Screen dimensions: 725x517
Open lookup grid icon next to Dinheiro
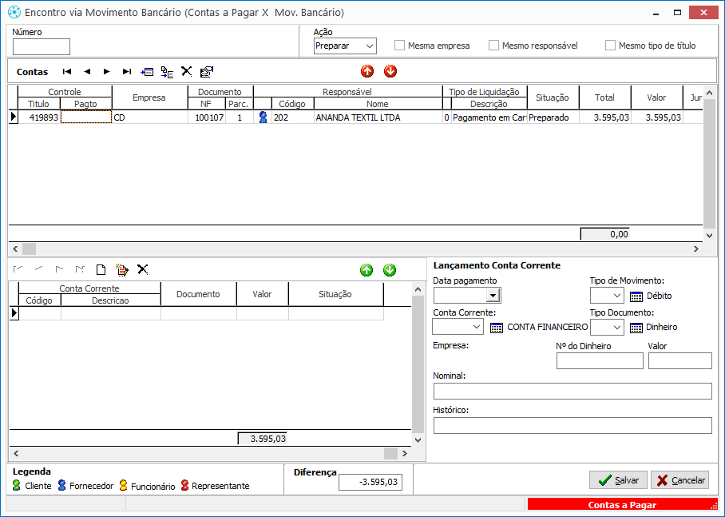click(x=636, y=328)
